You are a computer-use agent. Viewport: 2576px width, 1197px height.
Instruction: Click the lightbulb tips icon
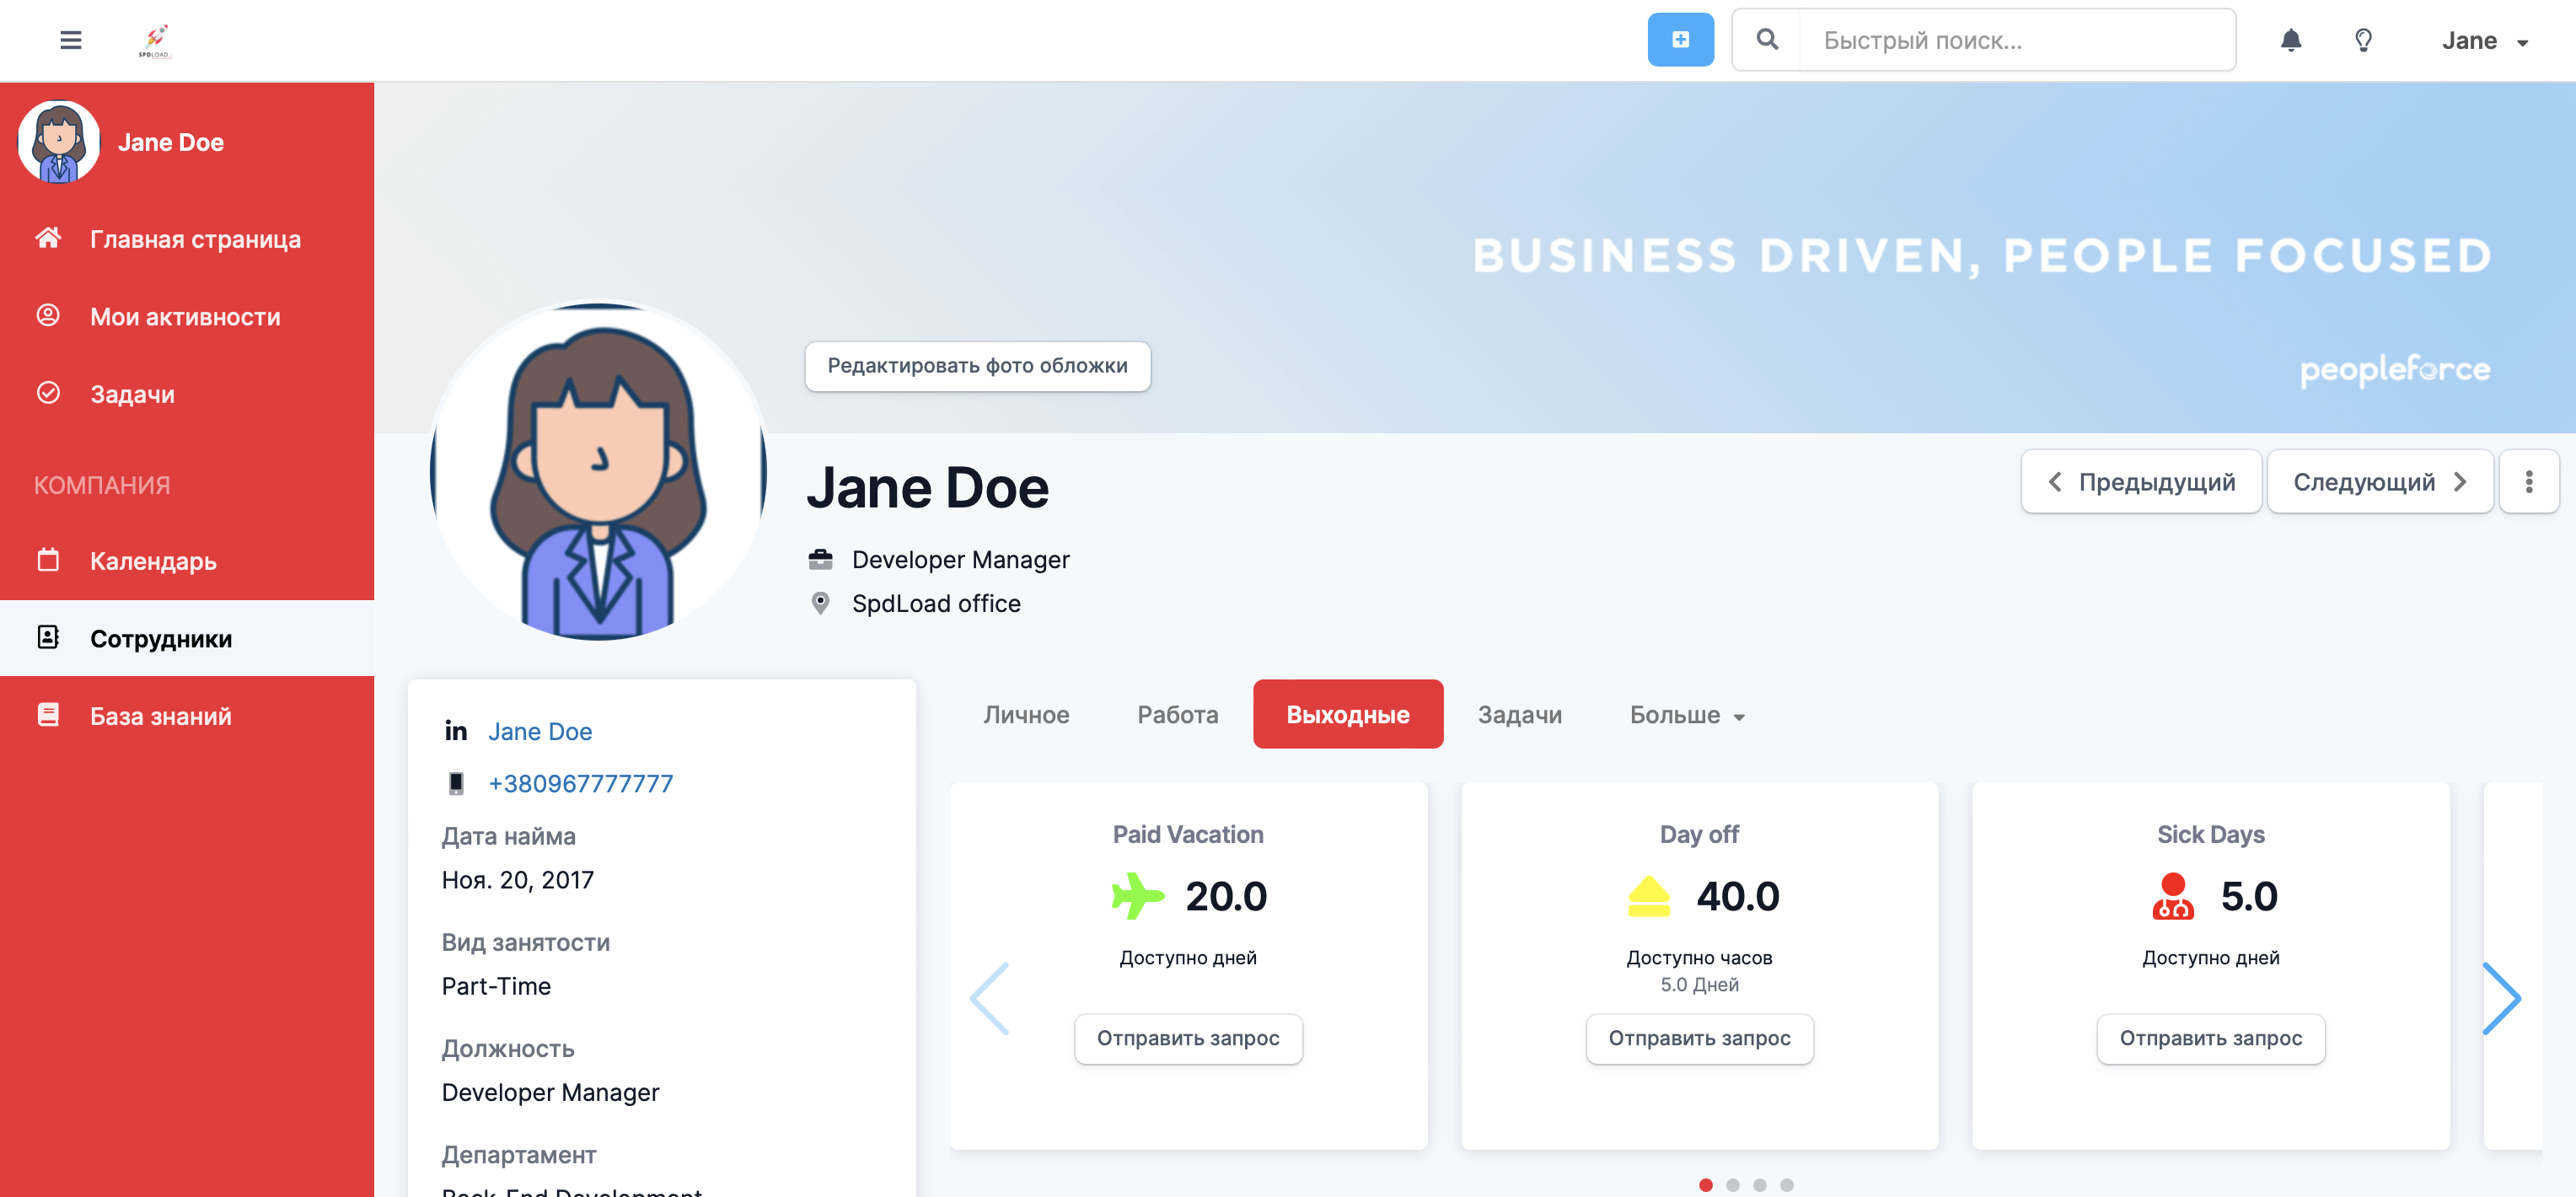click(2363, 40)
